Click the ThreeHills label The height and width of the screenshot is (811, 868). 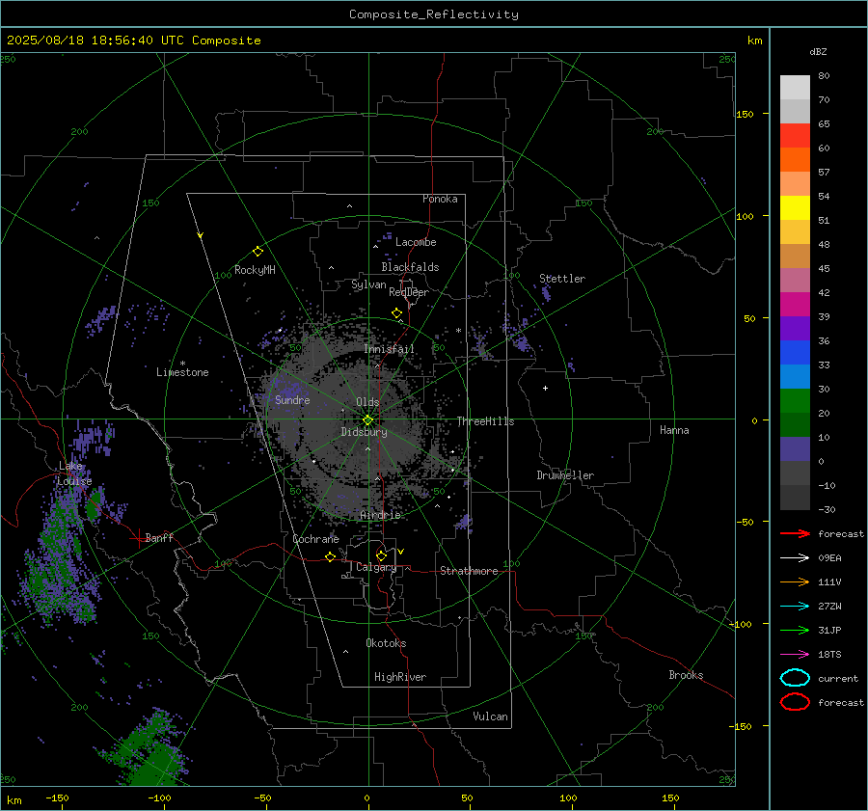point(485,421)
